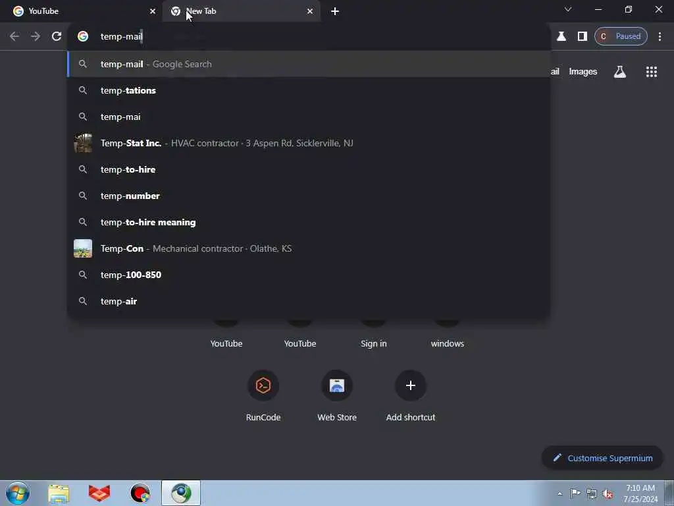Open the red fox app in taskbar
Screen dimensions: 674x506
99,493
